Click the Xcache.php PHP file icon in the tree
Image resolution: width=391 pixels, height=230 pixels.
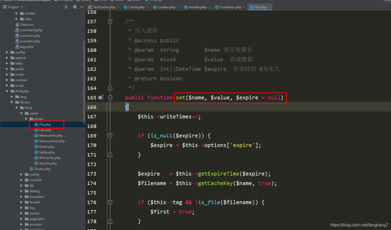click(37, 163)
